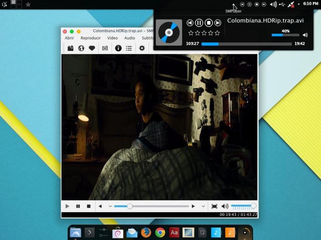The image size is (321, 240).
Task: Take a screenshot with the camera icon
Action: tap(105, 48)
